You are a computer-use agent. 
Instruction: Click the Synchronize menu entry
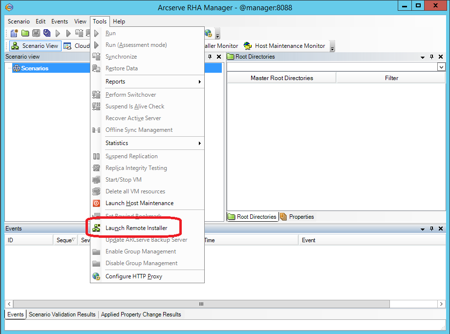[147, 57]
